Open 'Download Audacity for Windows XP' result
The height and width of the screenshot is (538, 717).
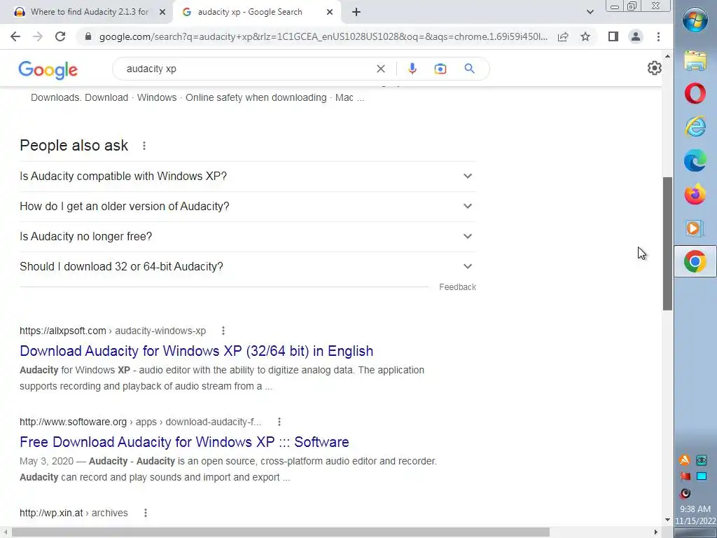[x=197, y=351]
